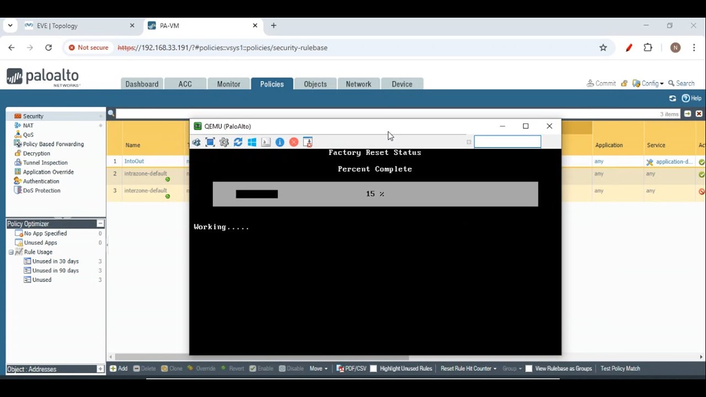The width and height of the screenshot is (706, 397).
Task: Click the Unused Apps warning icon
Action: pos(19,243)
